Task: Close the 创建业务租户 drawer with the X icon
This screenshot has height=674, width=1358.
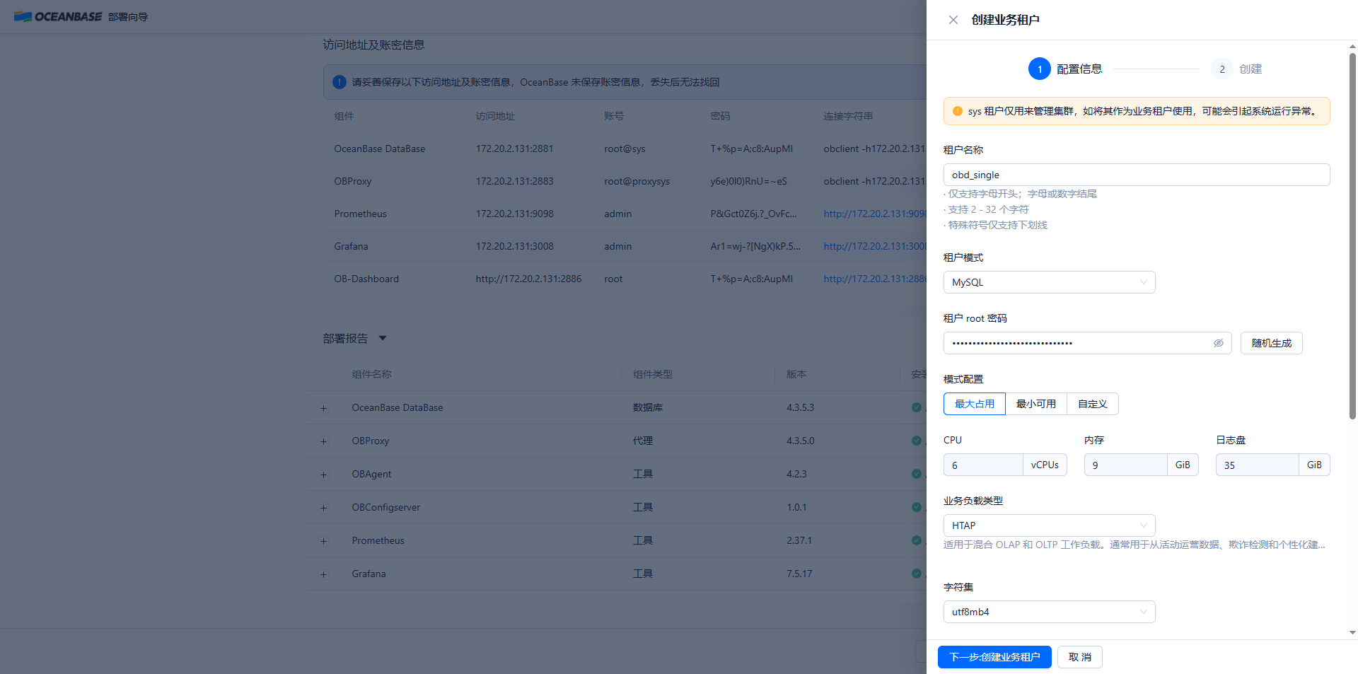Action: [953, 20]
